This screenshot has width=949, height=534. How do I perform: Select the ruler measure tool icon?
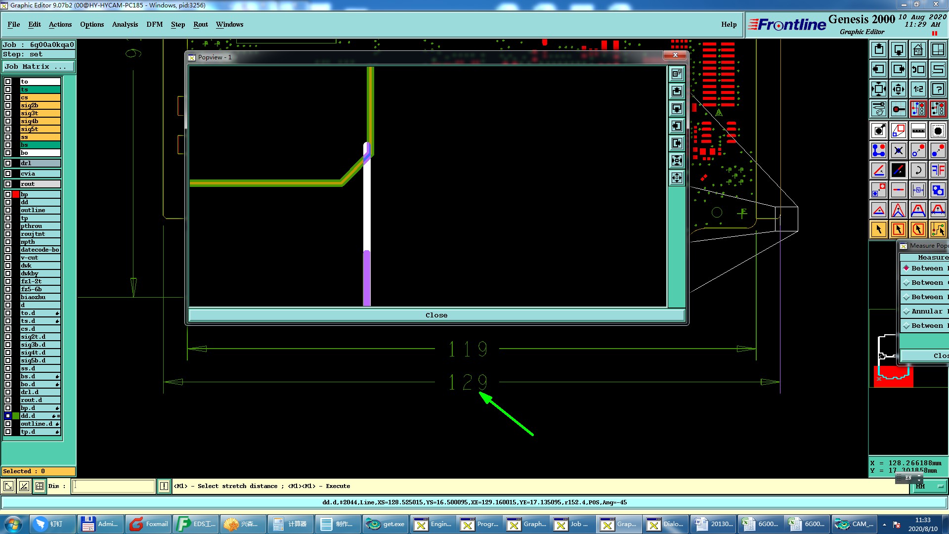[x=918, y=131]
